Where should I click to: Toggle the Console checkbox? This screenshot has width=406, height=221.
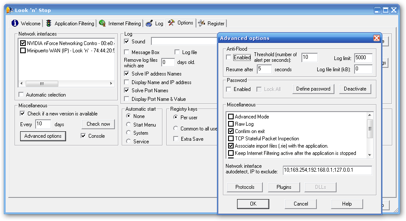(83, 136)
